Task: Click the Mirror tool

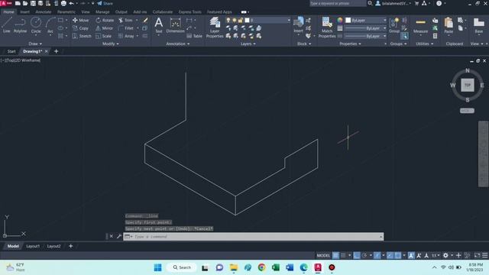Action: 104,28
